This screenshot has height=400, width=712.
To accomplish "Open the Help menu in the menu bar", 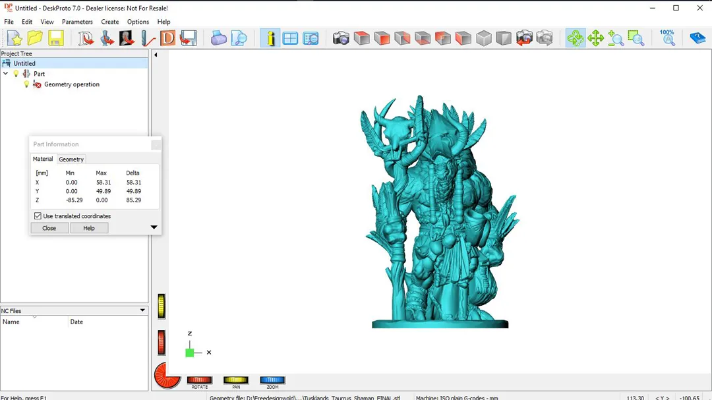I will tap(163, 21).
